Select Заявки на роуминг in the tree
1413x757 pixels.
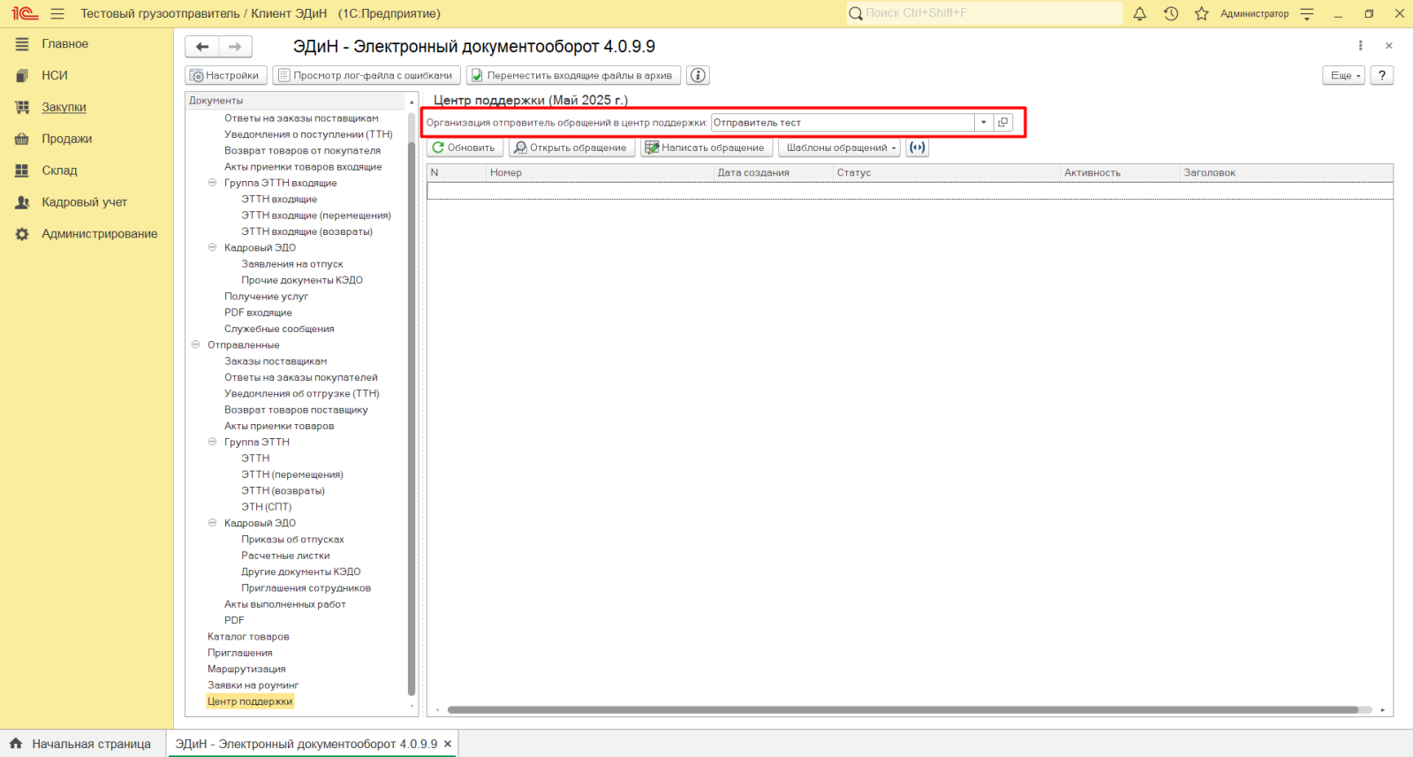(x=253, y=685)
